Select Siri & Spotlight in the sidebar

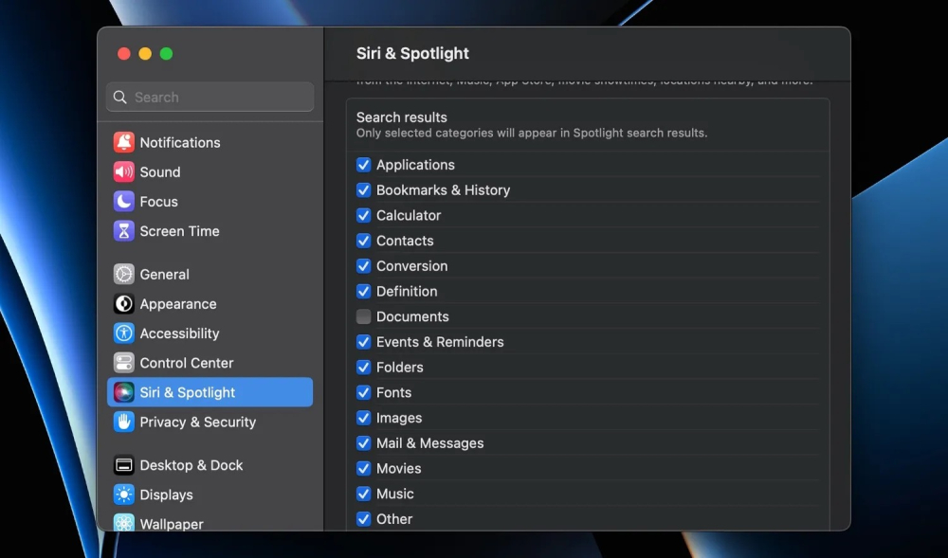(187, 392)
